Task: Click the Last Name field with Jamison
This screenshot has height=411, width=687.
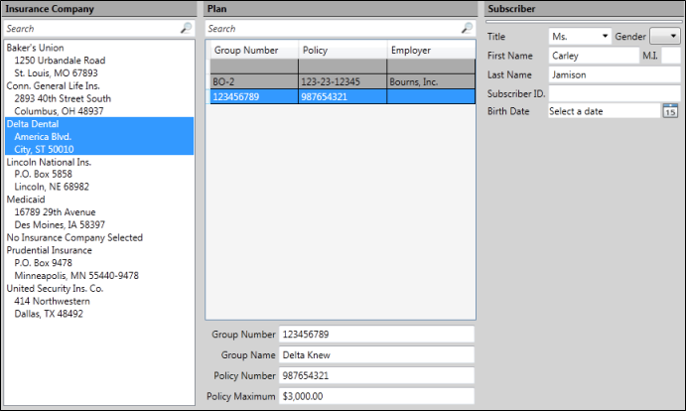Action: click(615, 74)
